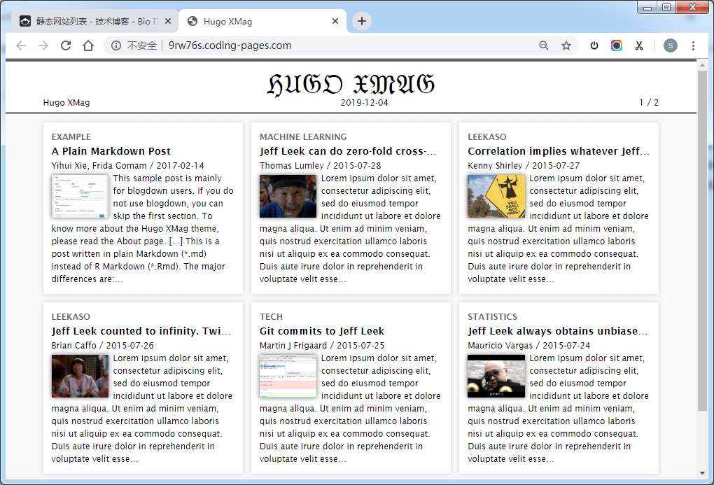Select the Hugo XMag tab
The image size is (714, 485).
(262, 21)
